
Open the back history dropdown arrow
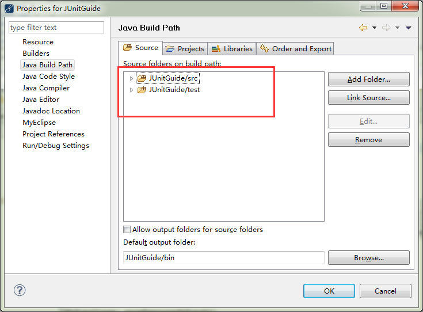(x=374, y=28)
